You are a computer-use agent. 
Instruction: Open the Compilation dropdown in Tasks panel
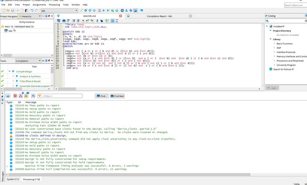pos(40,61)
